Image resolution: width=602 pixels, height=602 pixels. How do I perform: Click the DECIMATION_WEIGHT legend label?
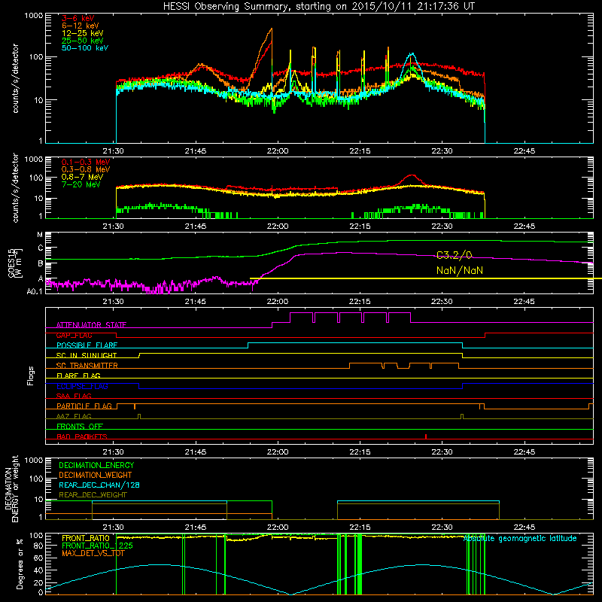[96, 475]
